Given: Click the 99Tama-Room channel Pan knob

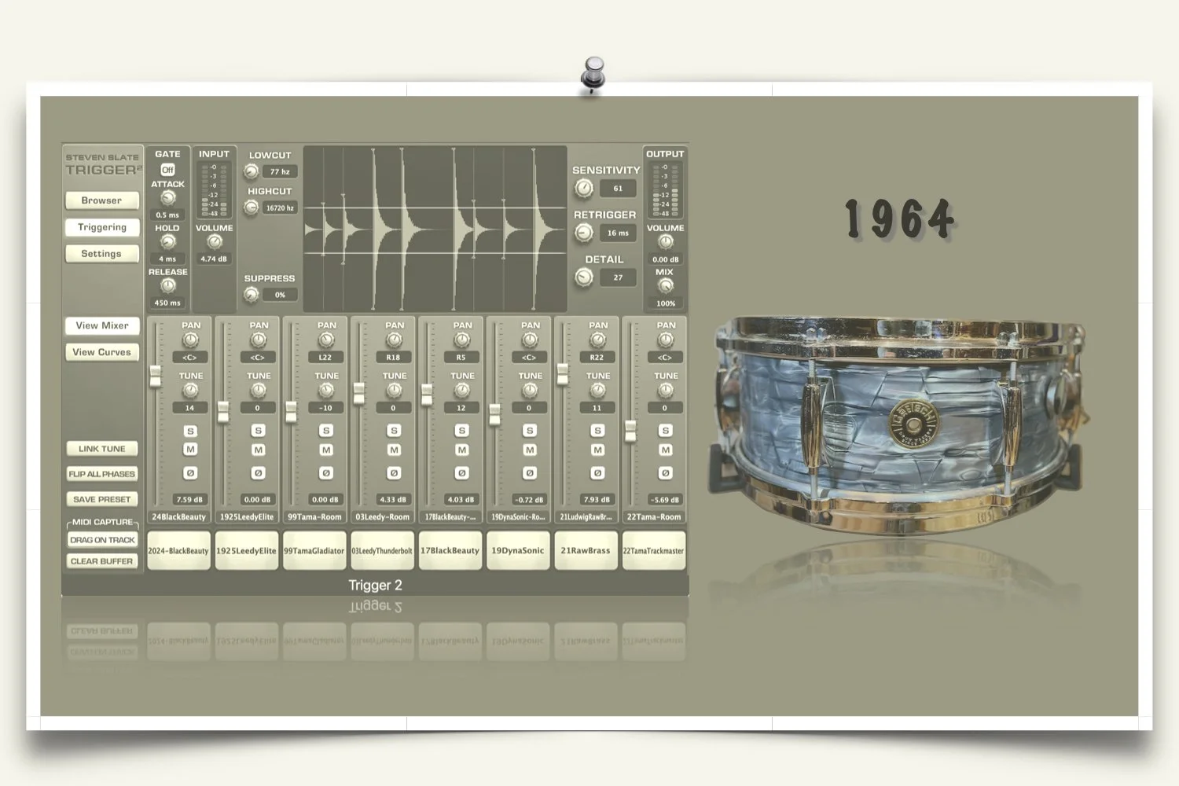Looking at the screenshot, I should pyautogui.click(x=326, y=340).
